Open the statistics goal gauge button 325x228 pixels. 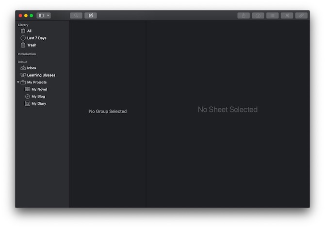[258, 16]
